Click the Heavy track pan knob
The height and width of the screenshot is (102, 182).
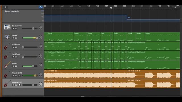pos(41,37)
